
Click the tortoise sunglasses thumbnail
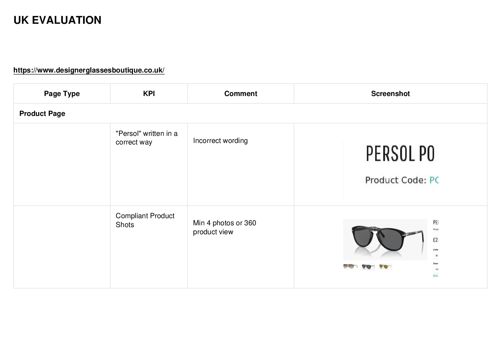click(350, 266)
